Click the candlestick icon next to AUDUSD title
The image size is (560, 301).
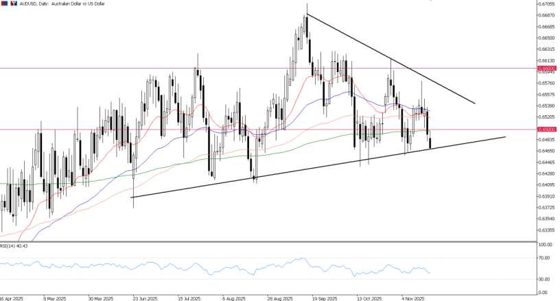[14, 3]
